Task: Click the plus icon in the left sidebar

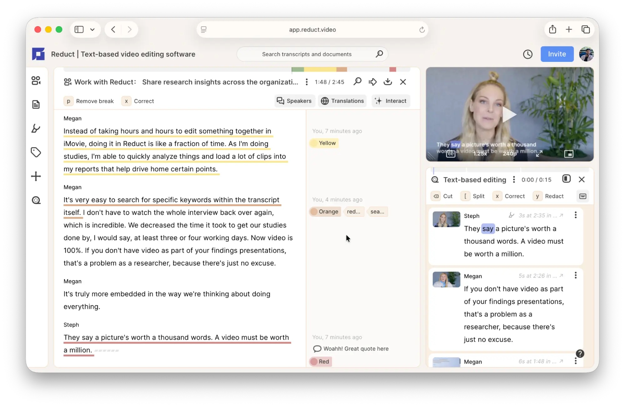Action: pos(36,176)
